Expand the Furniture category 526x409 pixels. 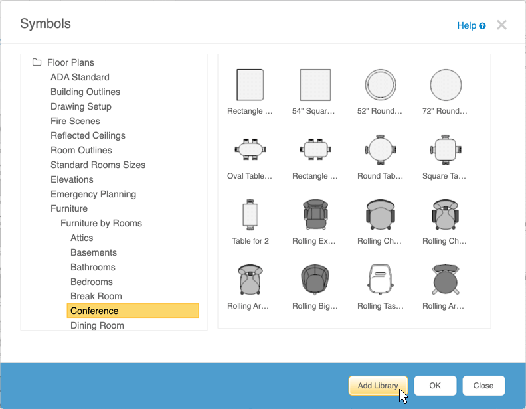[69, 208]
